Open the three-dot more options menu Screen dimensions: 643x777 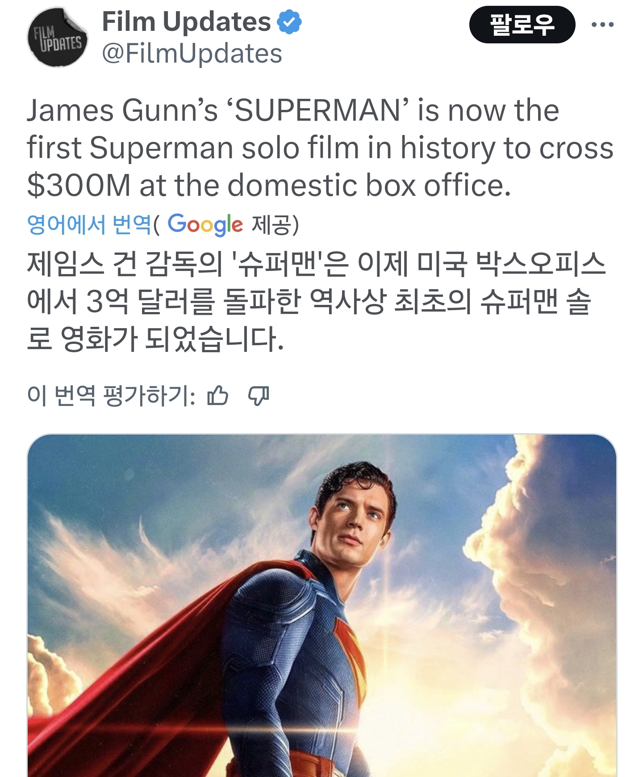click(602, 25)
